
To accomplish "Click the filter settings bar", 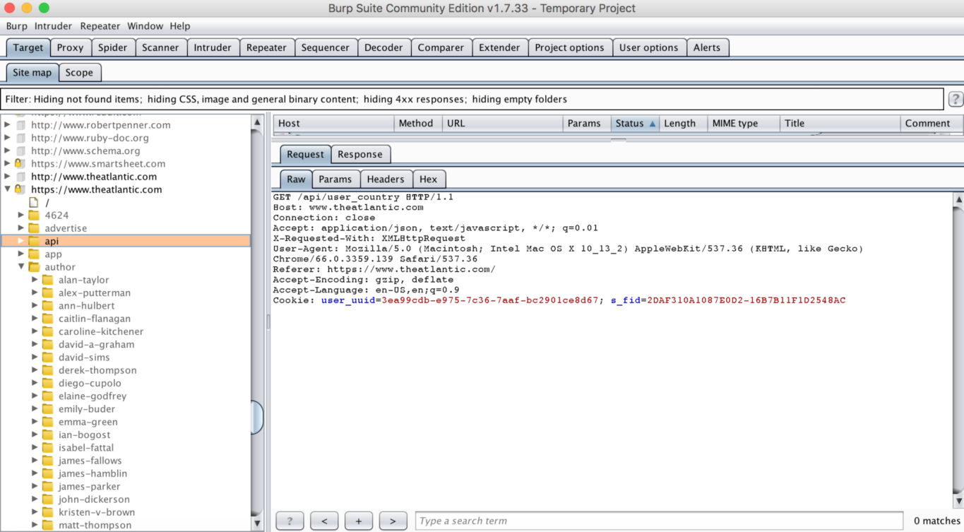I will [473, 99].
